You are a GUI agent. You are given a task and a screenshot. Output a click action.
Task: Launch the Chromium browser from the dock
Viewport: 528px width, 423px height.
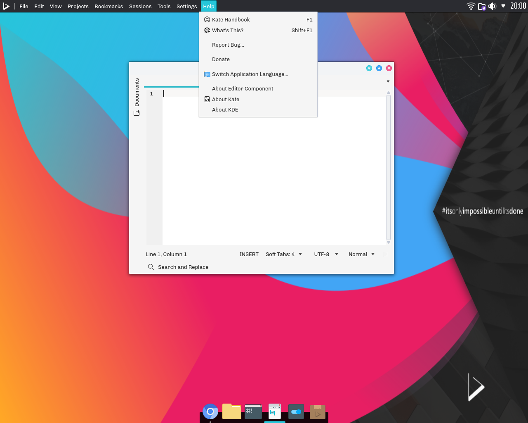click(210, 411)
